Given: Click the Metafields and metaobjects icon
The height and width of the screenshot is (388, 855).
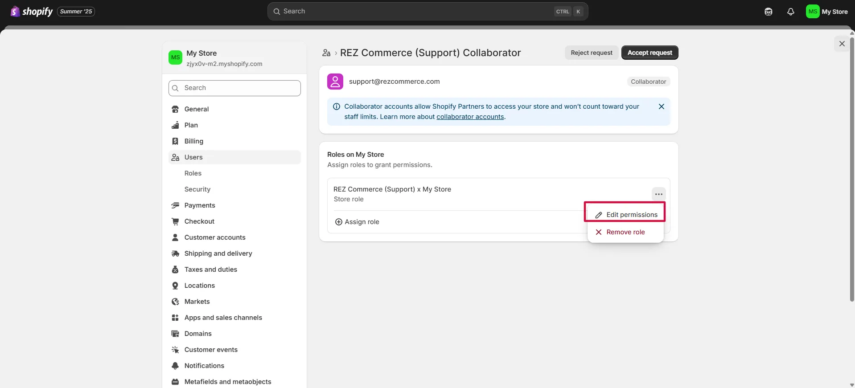Looking at the screenshot, I should click(x=175, y=382).
